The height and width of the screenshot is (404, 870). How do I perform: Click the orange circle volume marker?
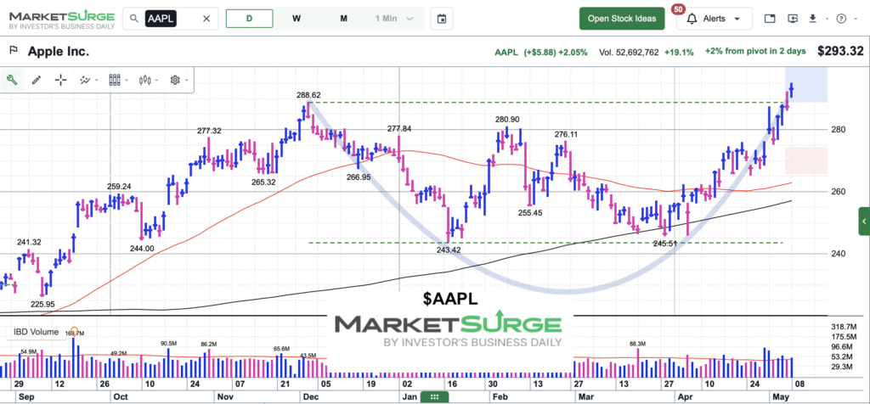(x=75, y=330)
